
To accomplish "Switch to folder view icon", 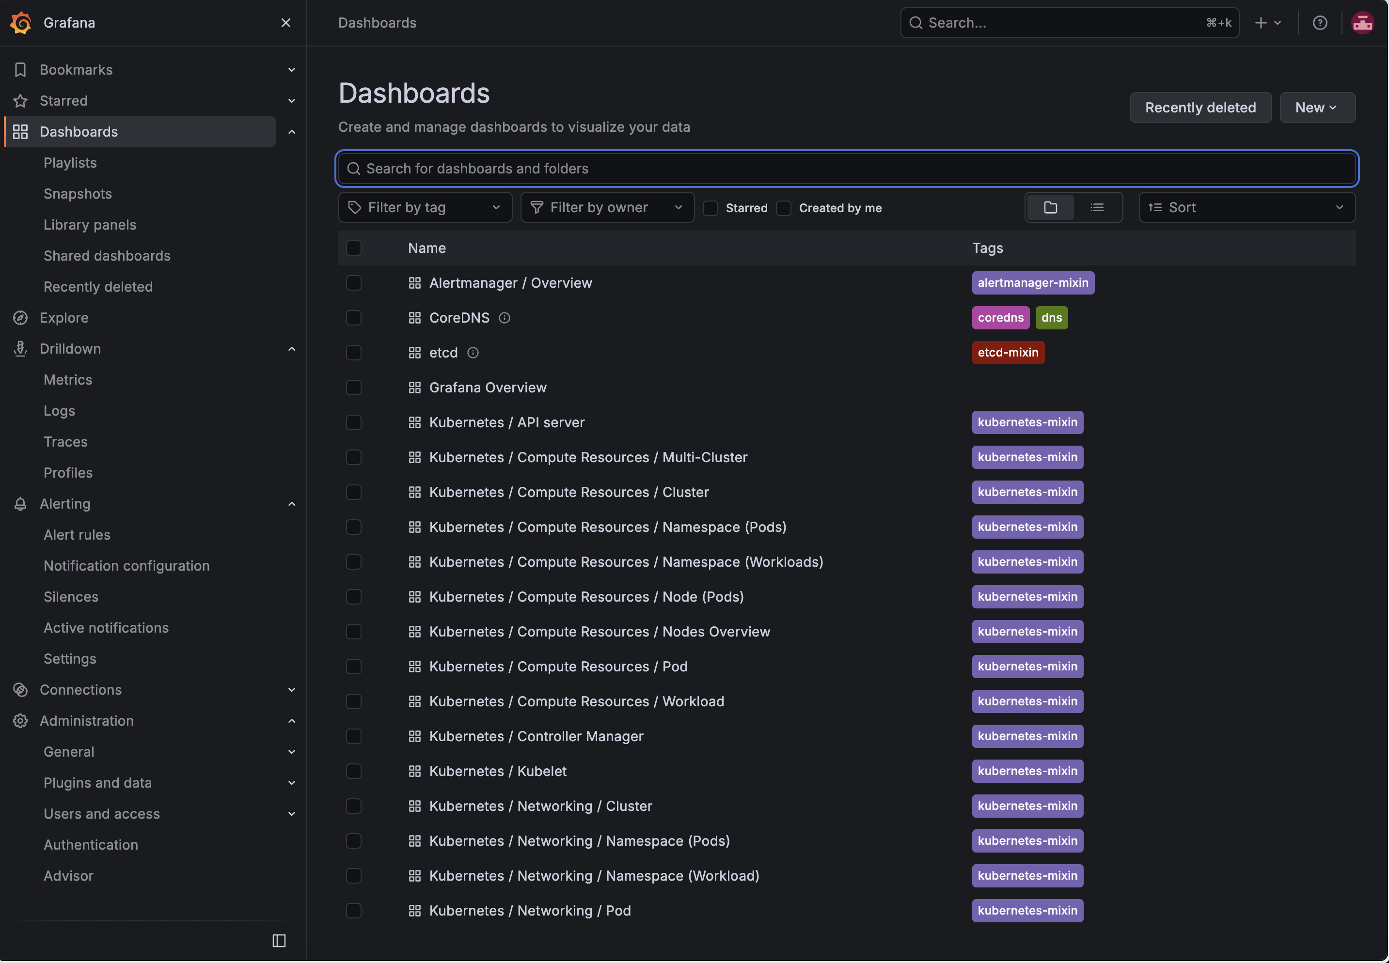I will pyautogui.click(x=1050, y=207).
